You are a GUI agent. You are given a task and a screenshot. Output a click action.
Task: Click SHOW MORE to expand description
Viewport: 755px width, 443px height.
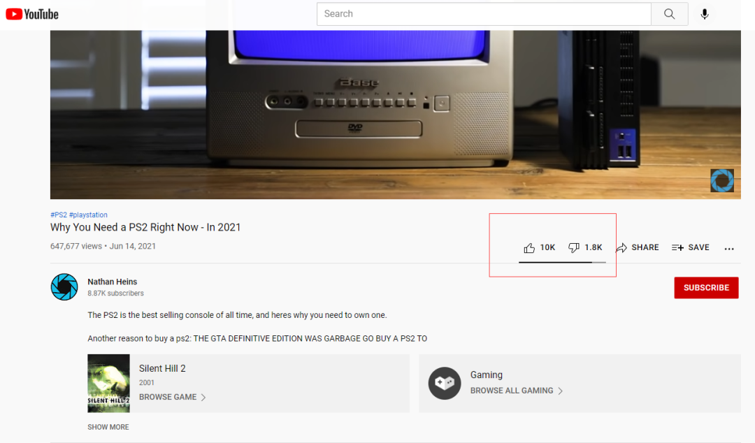pos(108,427)
